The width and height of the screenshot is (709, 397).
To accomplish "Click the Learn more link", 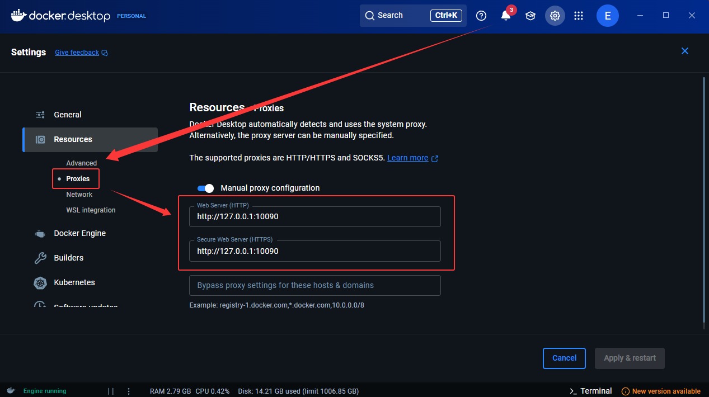I will click(408, 158).
